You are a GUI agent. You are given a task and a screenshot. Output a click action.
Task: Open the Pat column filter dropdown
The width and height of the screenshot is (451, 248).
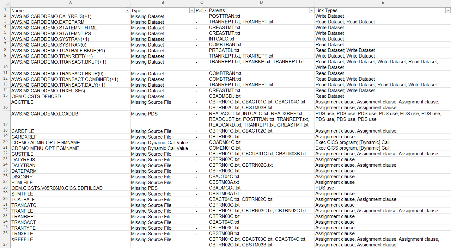[x=205, y=10]
